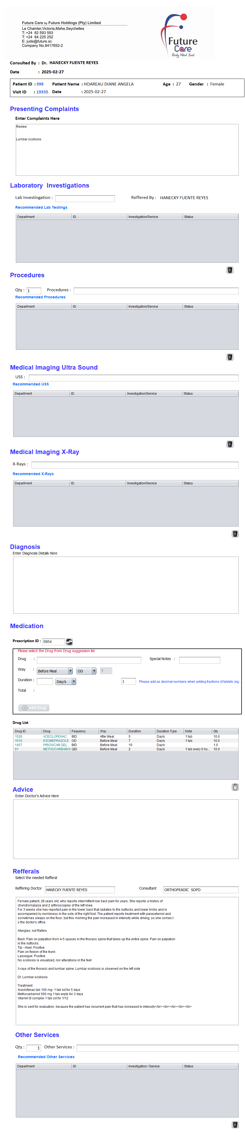The image size is (245, 1137).
Task: Click the Lab Investigation input field
Action: (85, 198)
